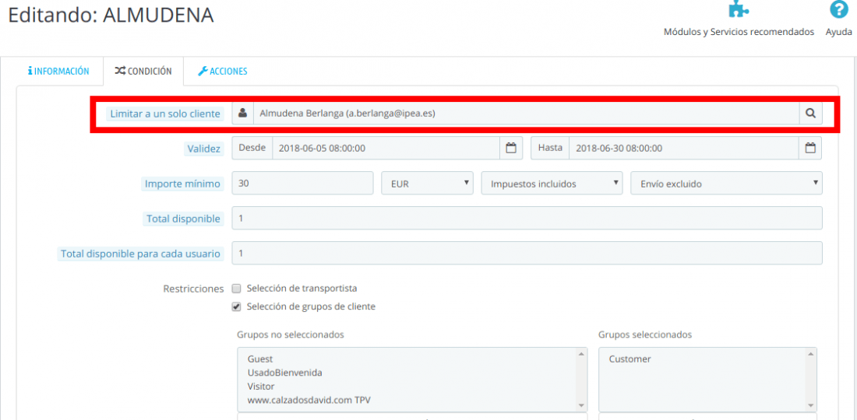Click Total disponible para cada usuario field

click(x=527, y=254)
